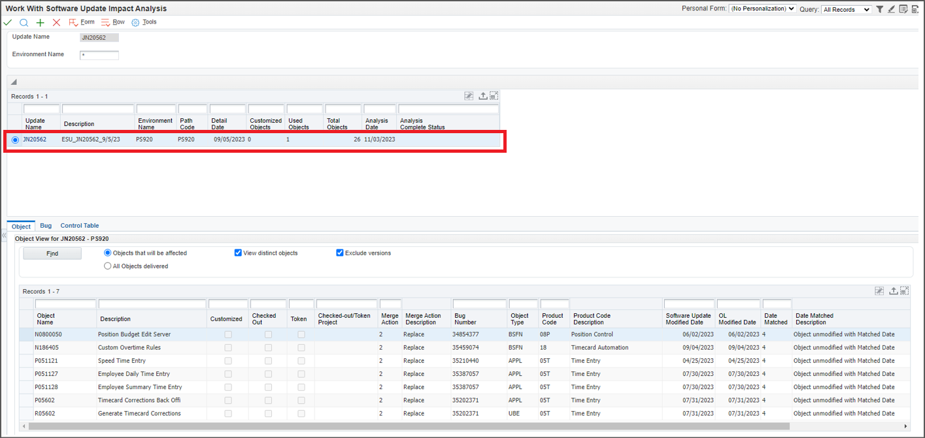Click the Analysis Date column header
Image resolution: width=925 pixels, height=438 pixels.
(x=377, y=124)
